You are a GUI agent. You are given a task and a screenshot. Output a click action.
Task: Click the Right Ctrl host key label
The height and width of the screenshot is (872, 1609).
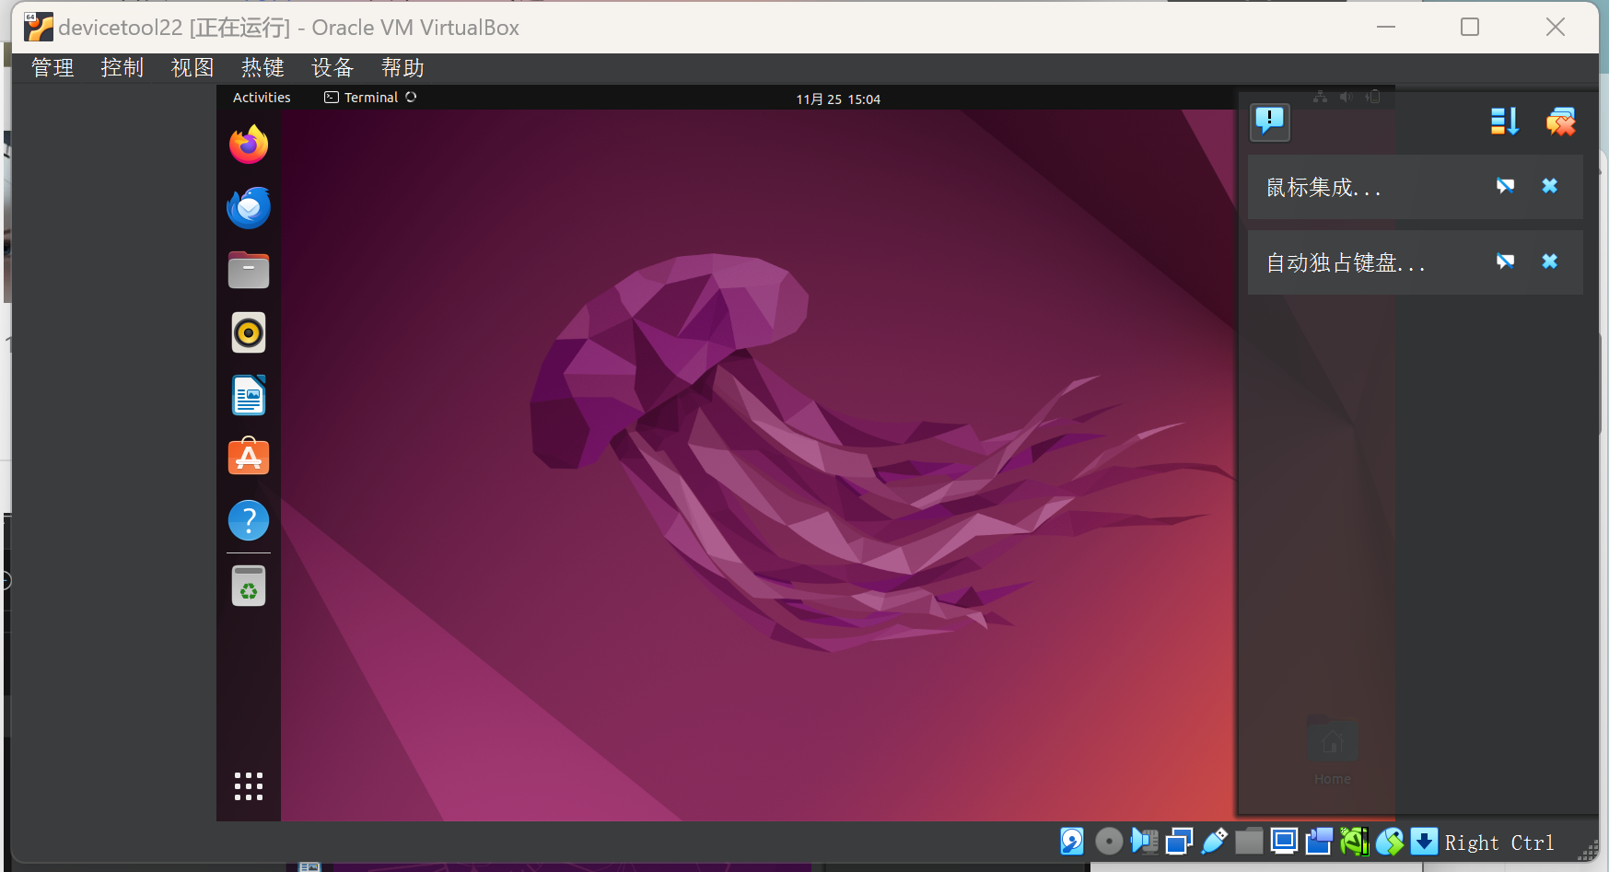click(x=1499, y=843)
